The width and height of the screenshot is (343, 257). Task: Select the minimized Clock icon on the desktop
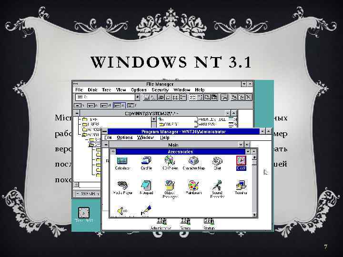click(x=84, y=215)
